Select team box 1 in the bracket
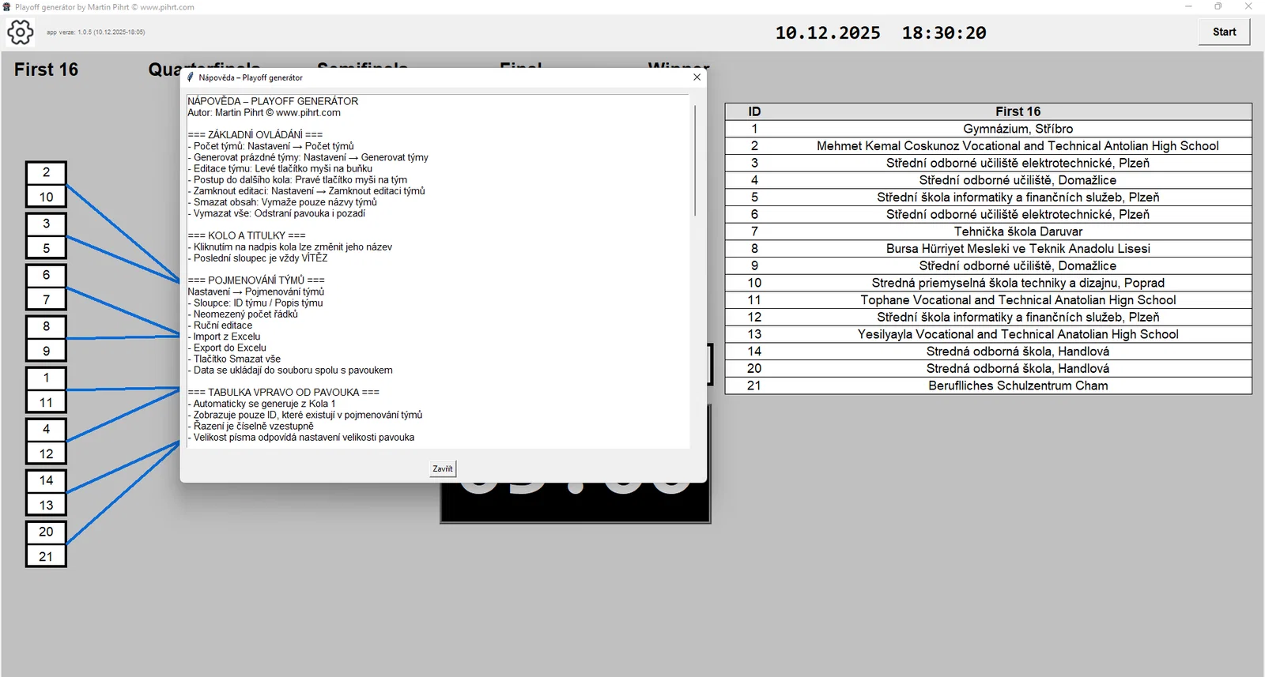 click(46, 378)
